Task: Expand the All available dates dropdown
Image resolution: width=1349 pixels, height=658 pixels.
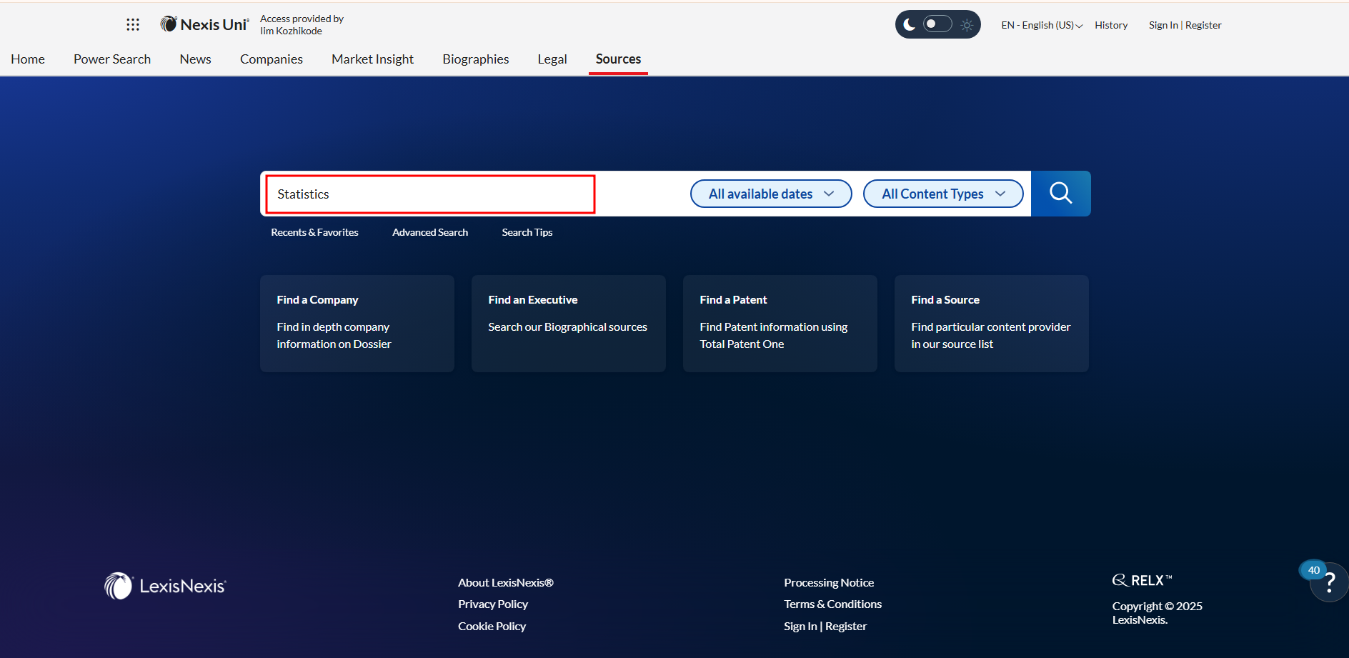Action: (x=770, y=194)
